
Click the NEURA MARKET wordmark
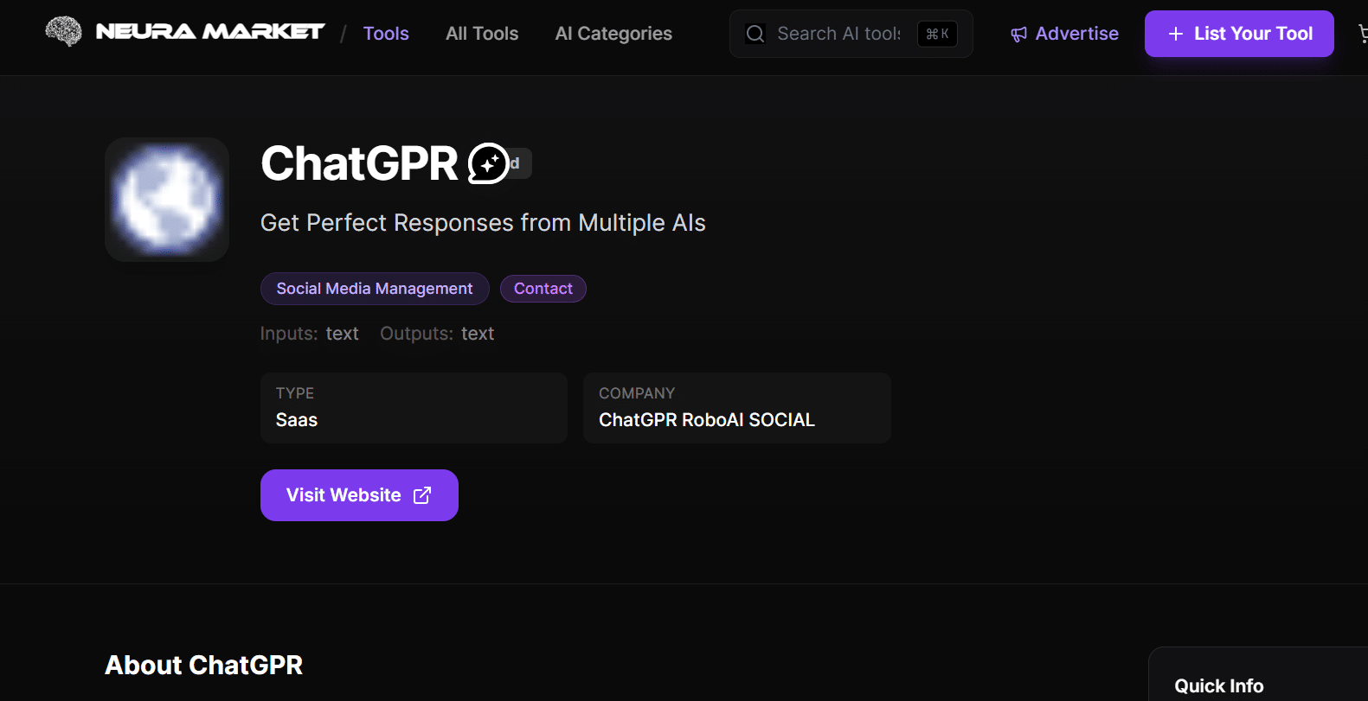pos(210,32)
